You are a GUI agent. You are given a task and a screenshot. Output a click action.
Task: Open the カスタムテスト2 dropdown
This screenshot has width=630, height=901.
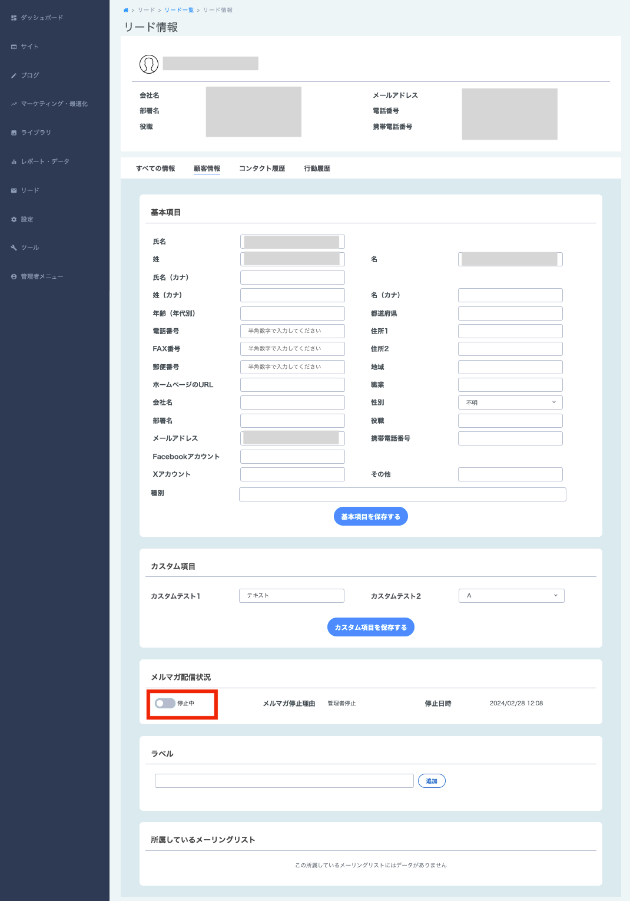click(512, 596)
